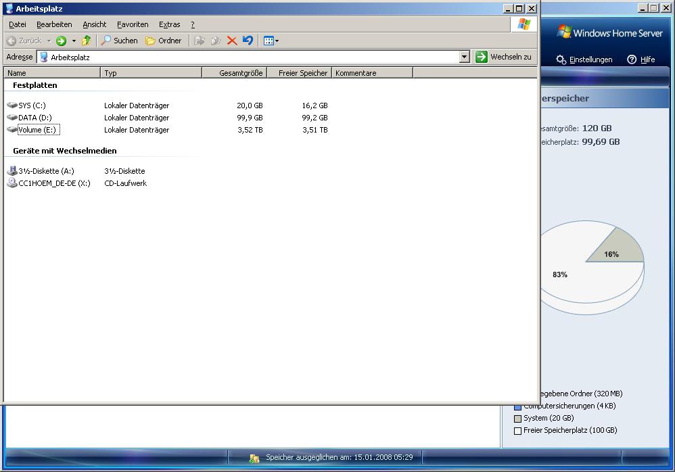
Task: Select the DATA (D:) drive icon
Action: pyautogui.click(x=12, y=118)
